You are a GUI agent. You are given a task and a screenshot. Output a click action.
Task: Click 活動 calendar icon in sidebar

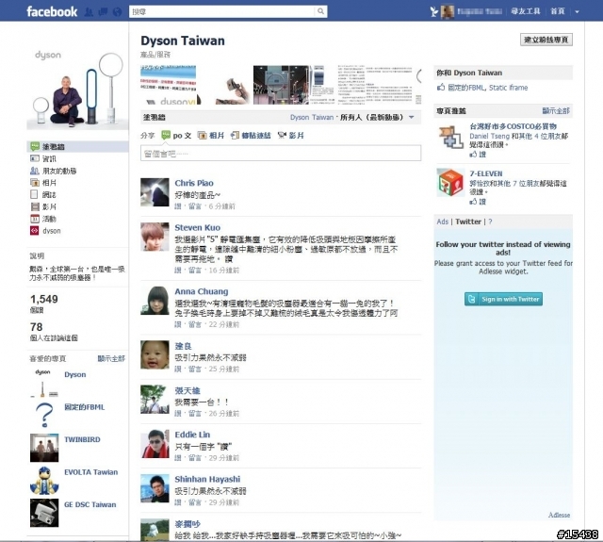[35, 219]
